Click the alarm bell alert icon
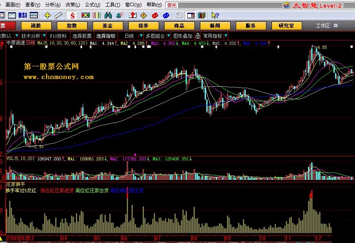 click(119, 15)
